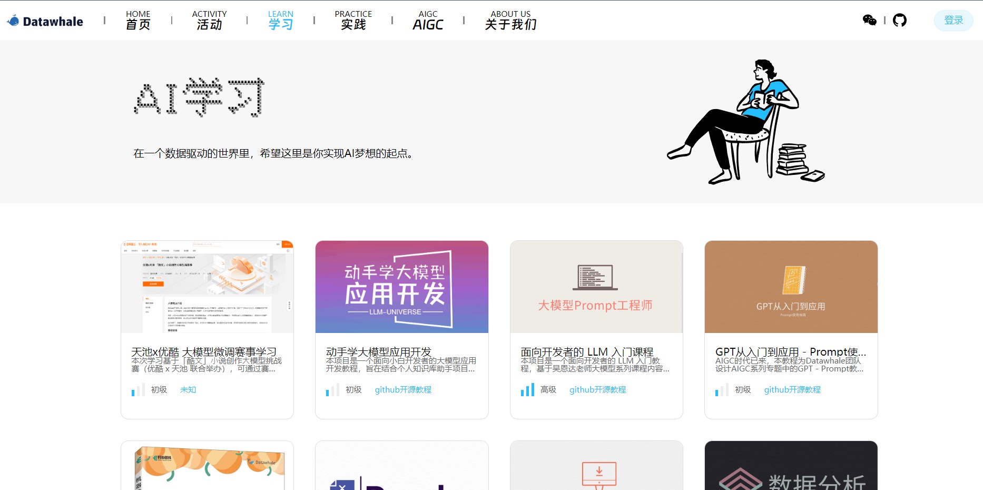Screen dimensions: 983x490
Task: Open the PRACTICE 实践 menu item
Action: click(x=353, y=20)
